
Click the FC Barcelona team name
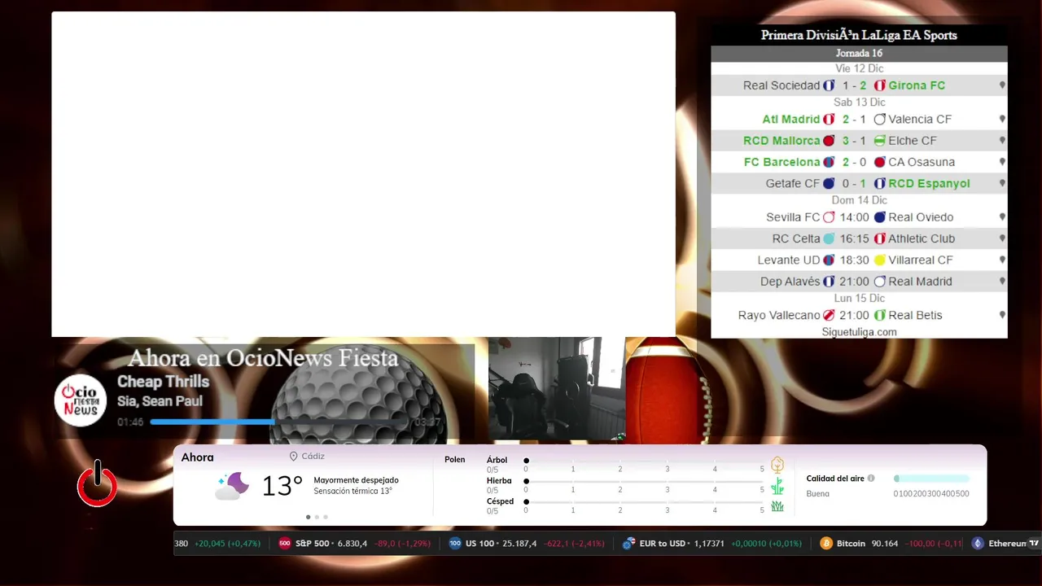(x=781, y=162)
